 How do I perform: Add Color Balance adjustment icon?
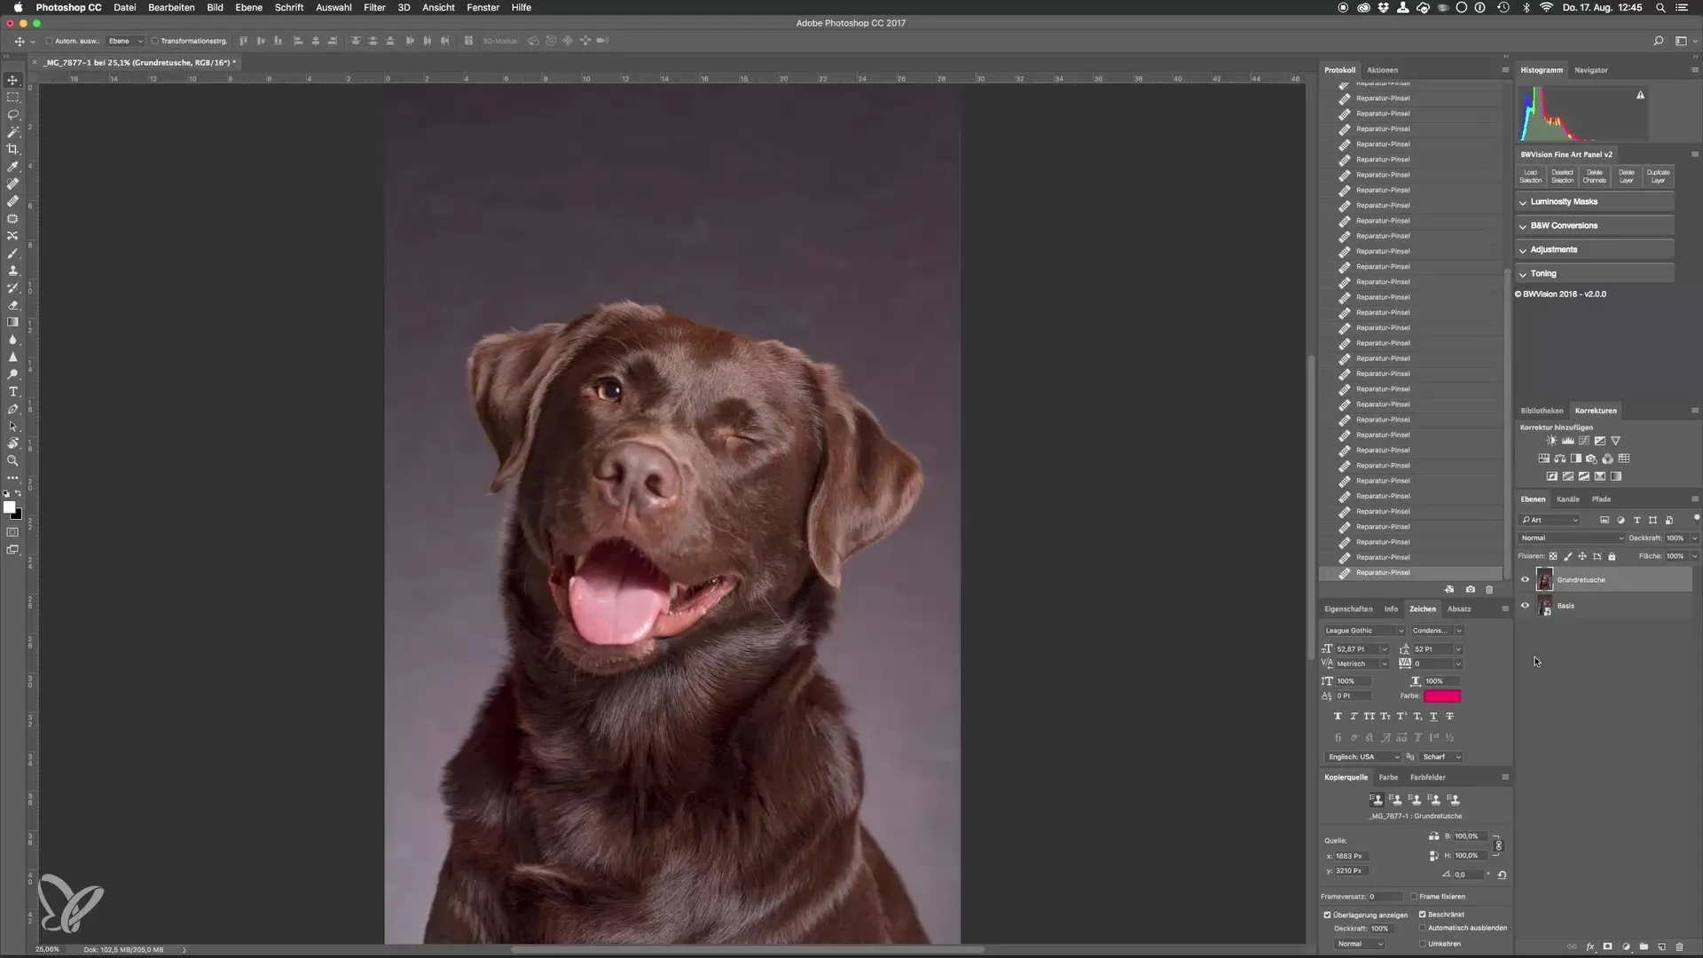(1560, 459)
